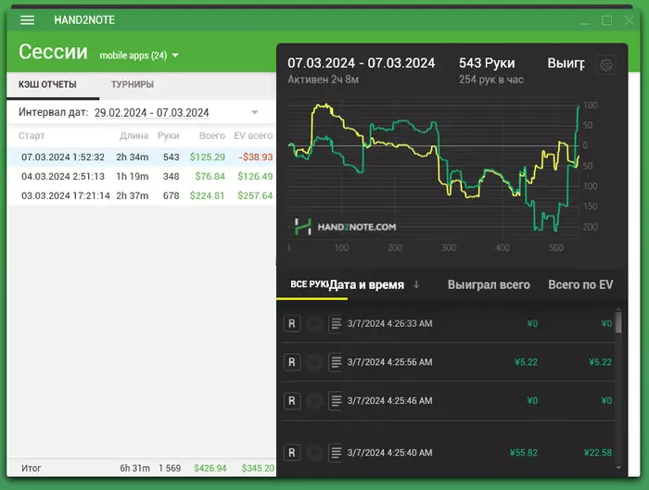Sort sessions by Всего column

212,135
